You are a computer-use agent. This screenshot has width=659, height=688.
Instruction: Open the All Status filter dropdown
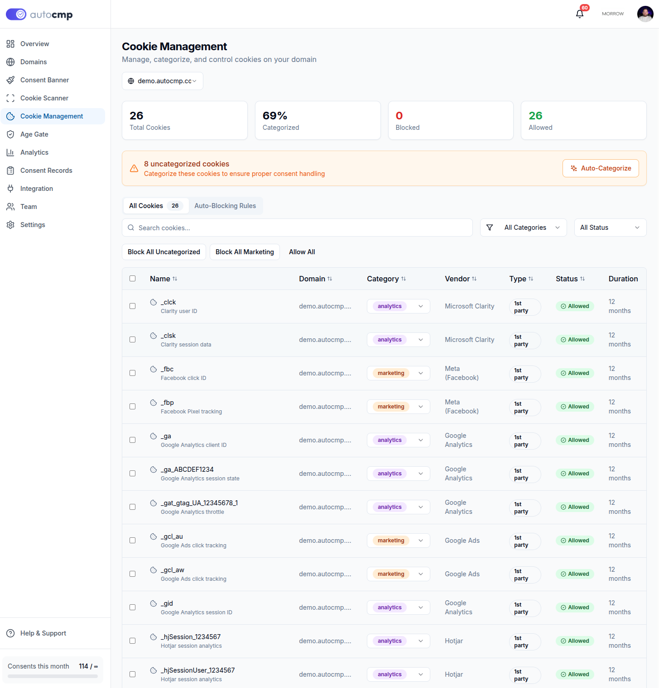[610, 228]
